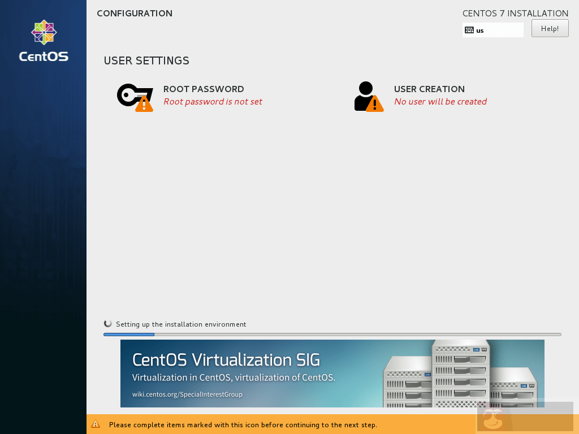Image resolution: width=579 pixels, height=434 pixels.
Task: Select the 'No user will be created' warning text
Action: point(440,102)
